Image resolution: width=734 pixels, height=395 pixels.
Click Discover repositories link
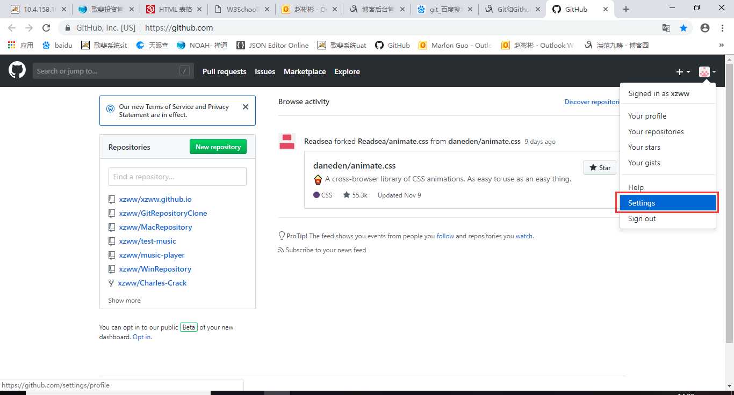(592, 102)
